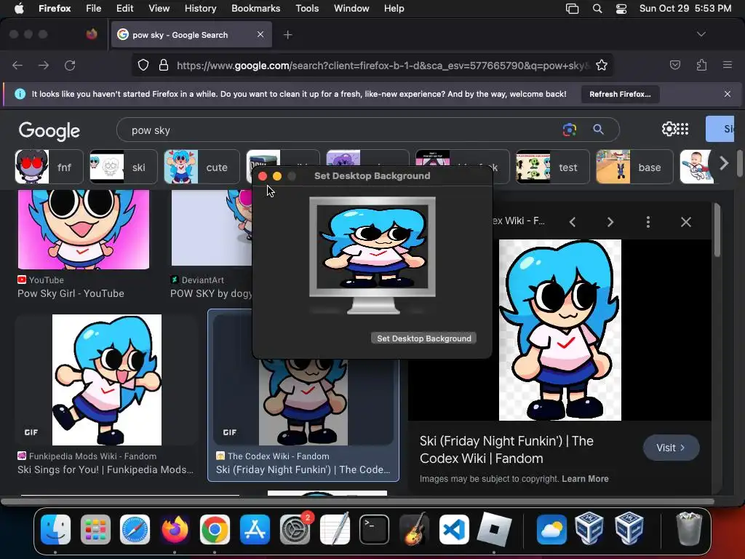Select the test filter chip
This screenshot has height=559, width=745.
coord(553,167)
